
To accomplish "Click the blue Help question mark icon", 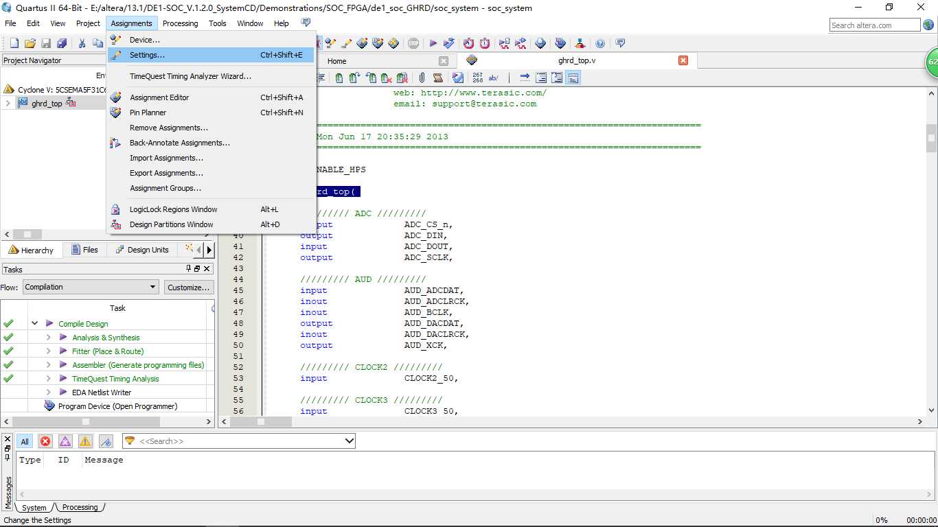I will (600, 43).
